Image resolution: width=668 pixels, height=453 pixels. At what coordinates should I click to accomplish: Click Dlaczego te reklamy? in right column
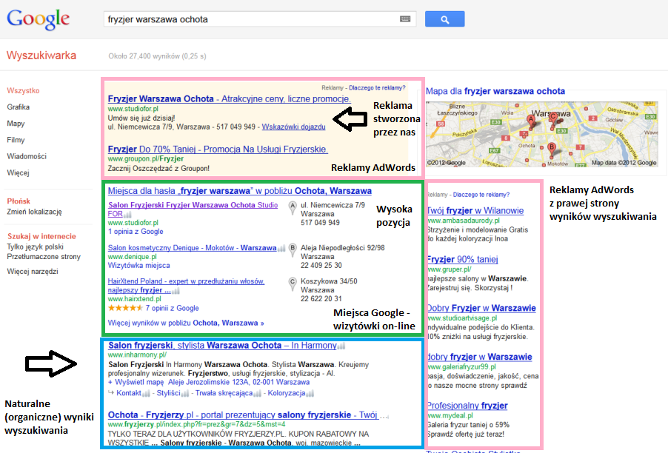coord(481,195)
